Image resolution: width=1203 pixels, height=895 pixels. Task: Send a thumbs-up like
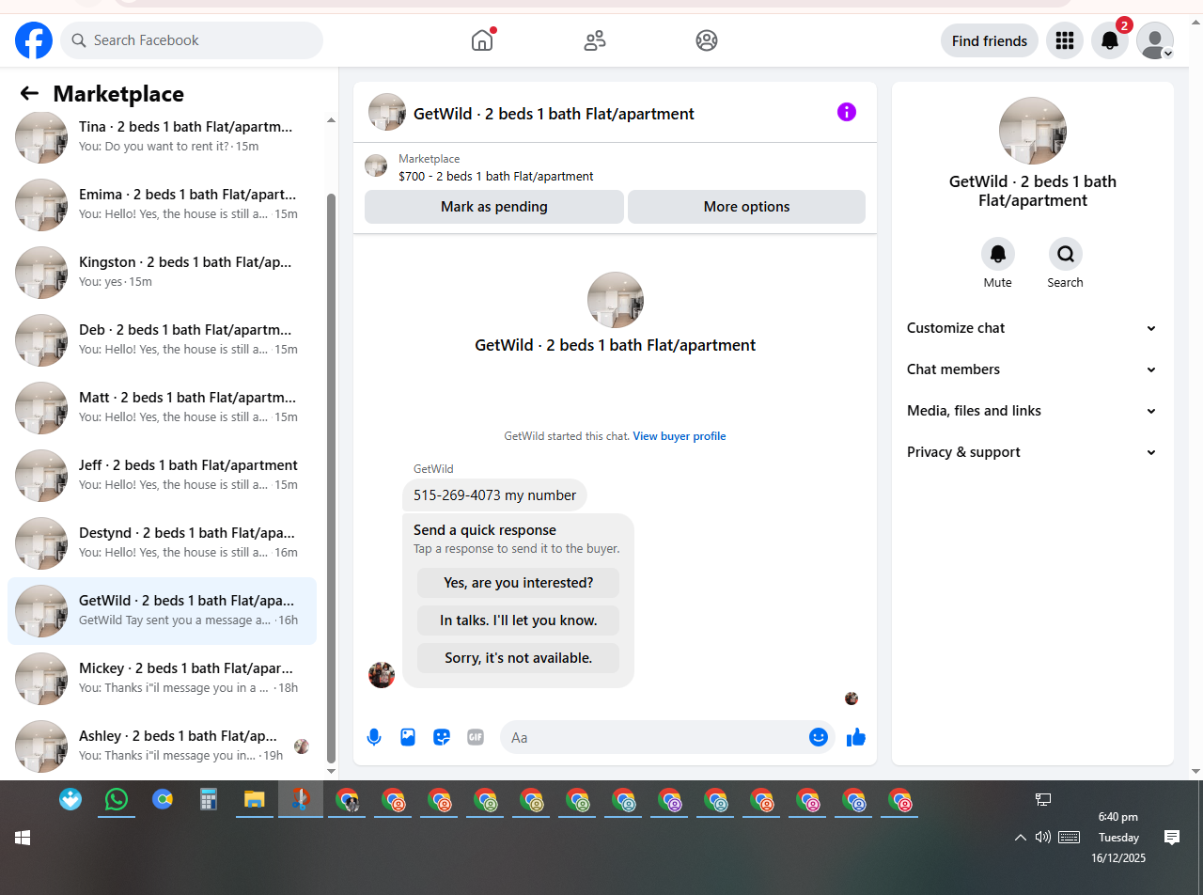point(856,737)
